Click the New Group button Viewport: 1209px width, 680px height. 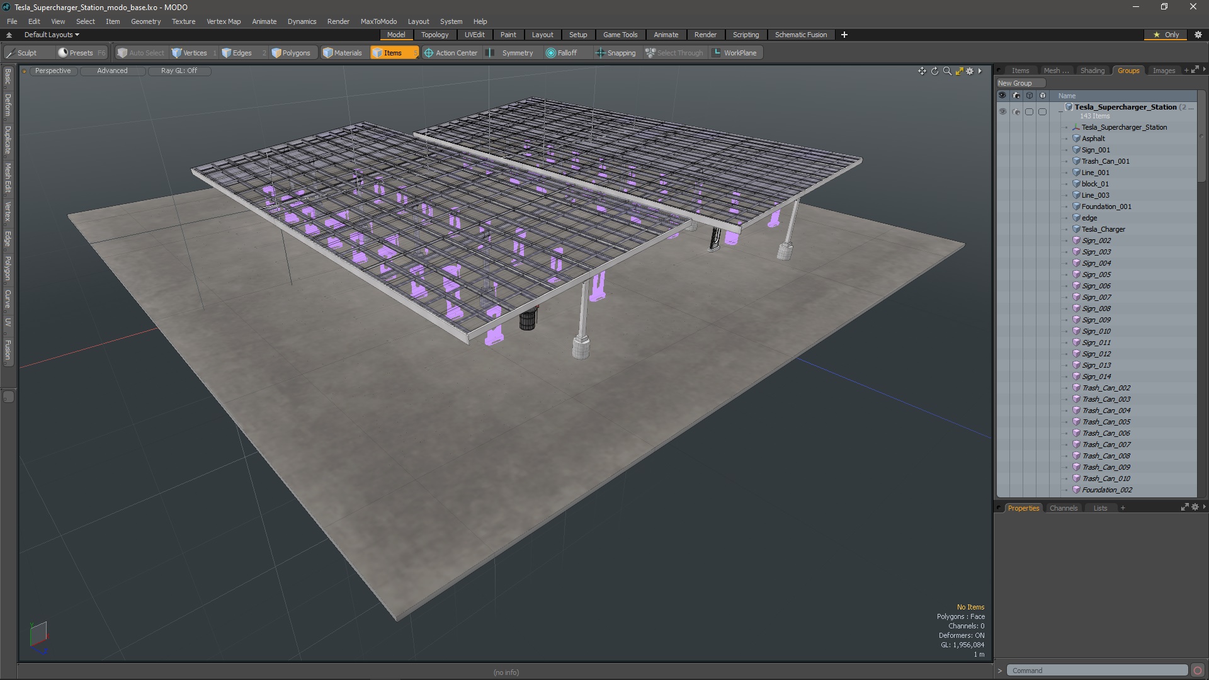point(1020,83)
